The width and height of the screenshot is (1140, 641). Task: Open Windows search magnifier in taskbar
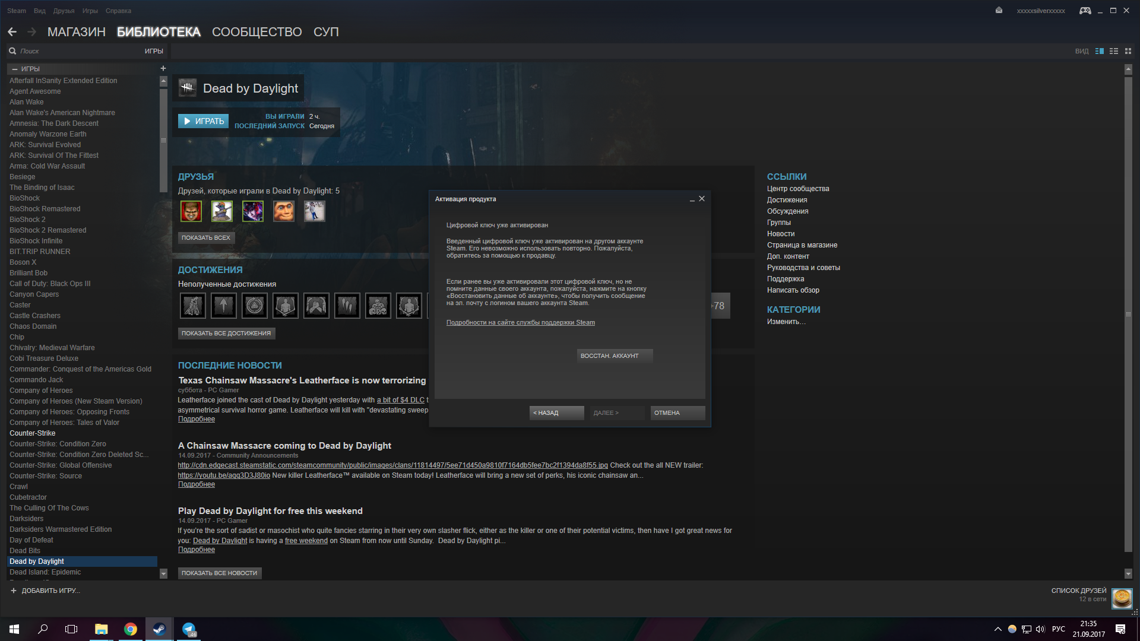pos(43,629)
